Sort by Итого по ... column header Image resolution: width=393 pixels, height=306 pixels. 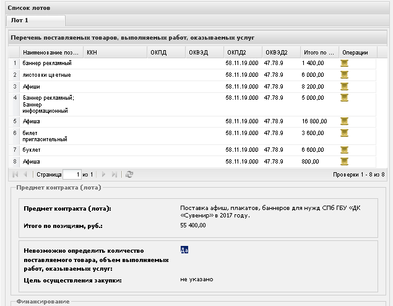320,53
